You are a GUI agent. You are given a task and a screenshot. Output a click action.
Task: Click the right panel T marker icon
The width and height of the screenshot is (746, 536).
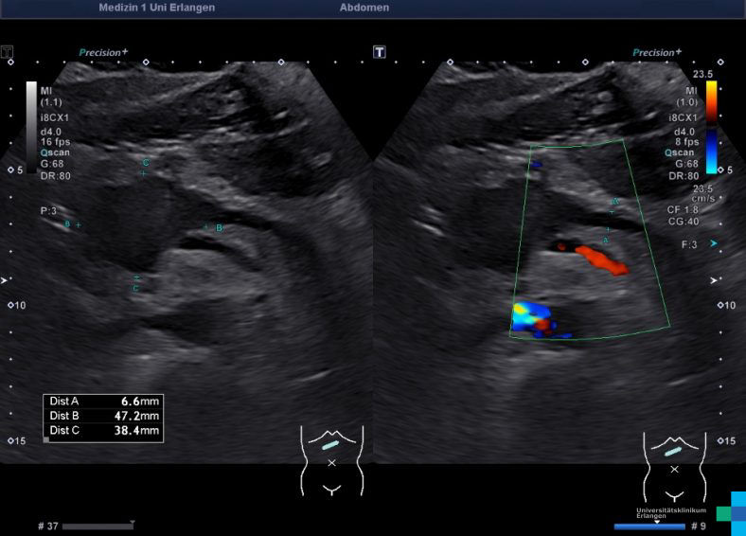[380, 52]
